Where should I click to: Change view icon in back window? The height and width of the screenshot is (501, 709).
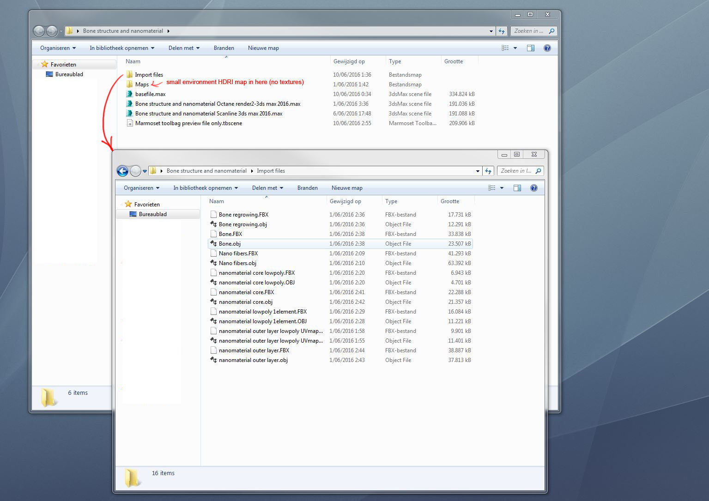[505, 48]
